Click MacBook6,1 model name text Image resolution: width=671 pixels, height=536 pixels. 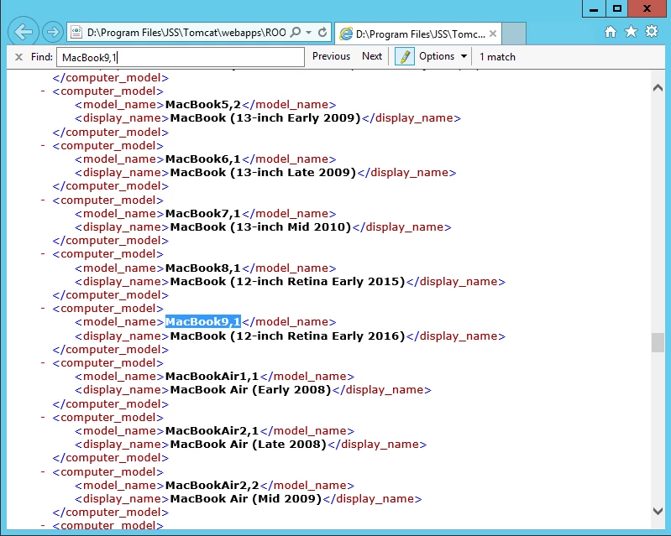tap(203, 159)
